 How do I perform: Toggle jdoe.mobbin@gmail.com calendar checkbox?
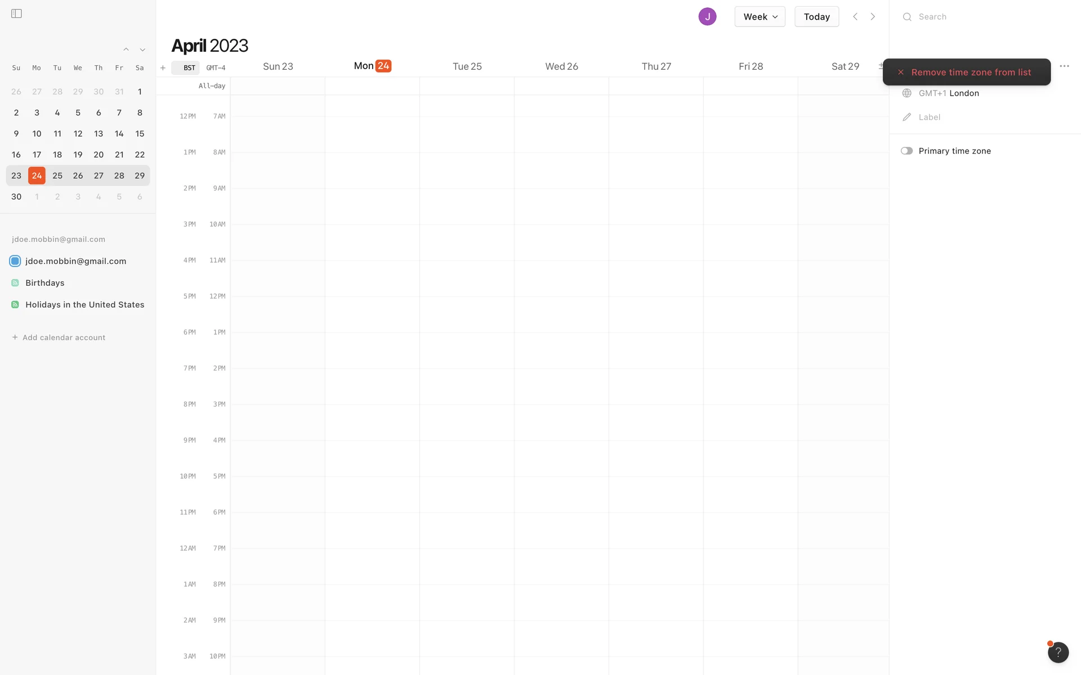tap(15, 261)
